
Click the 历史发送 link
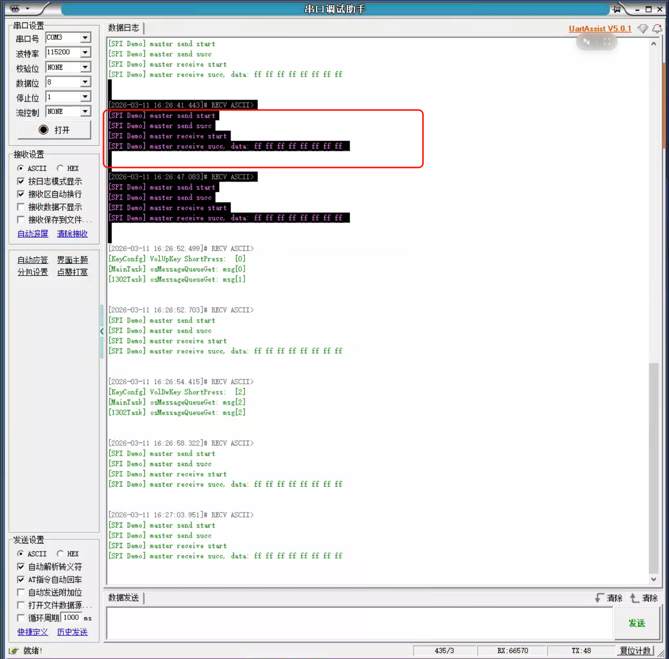72,632
